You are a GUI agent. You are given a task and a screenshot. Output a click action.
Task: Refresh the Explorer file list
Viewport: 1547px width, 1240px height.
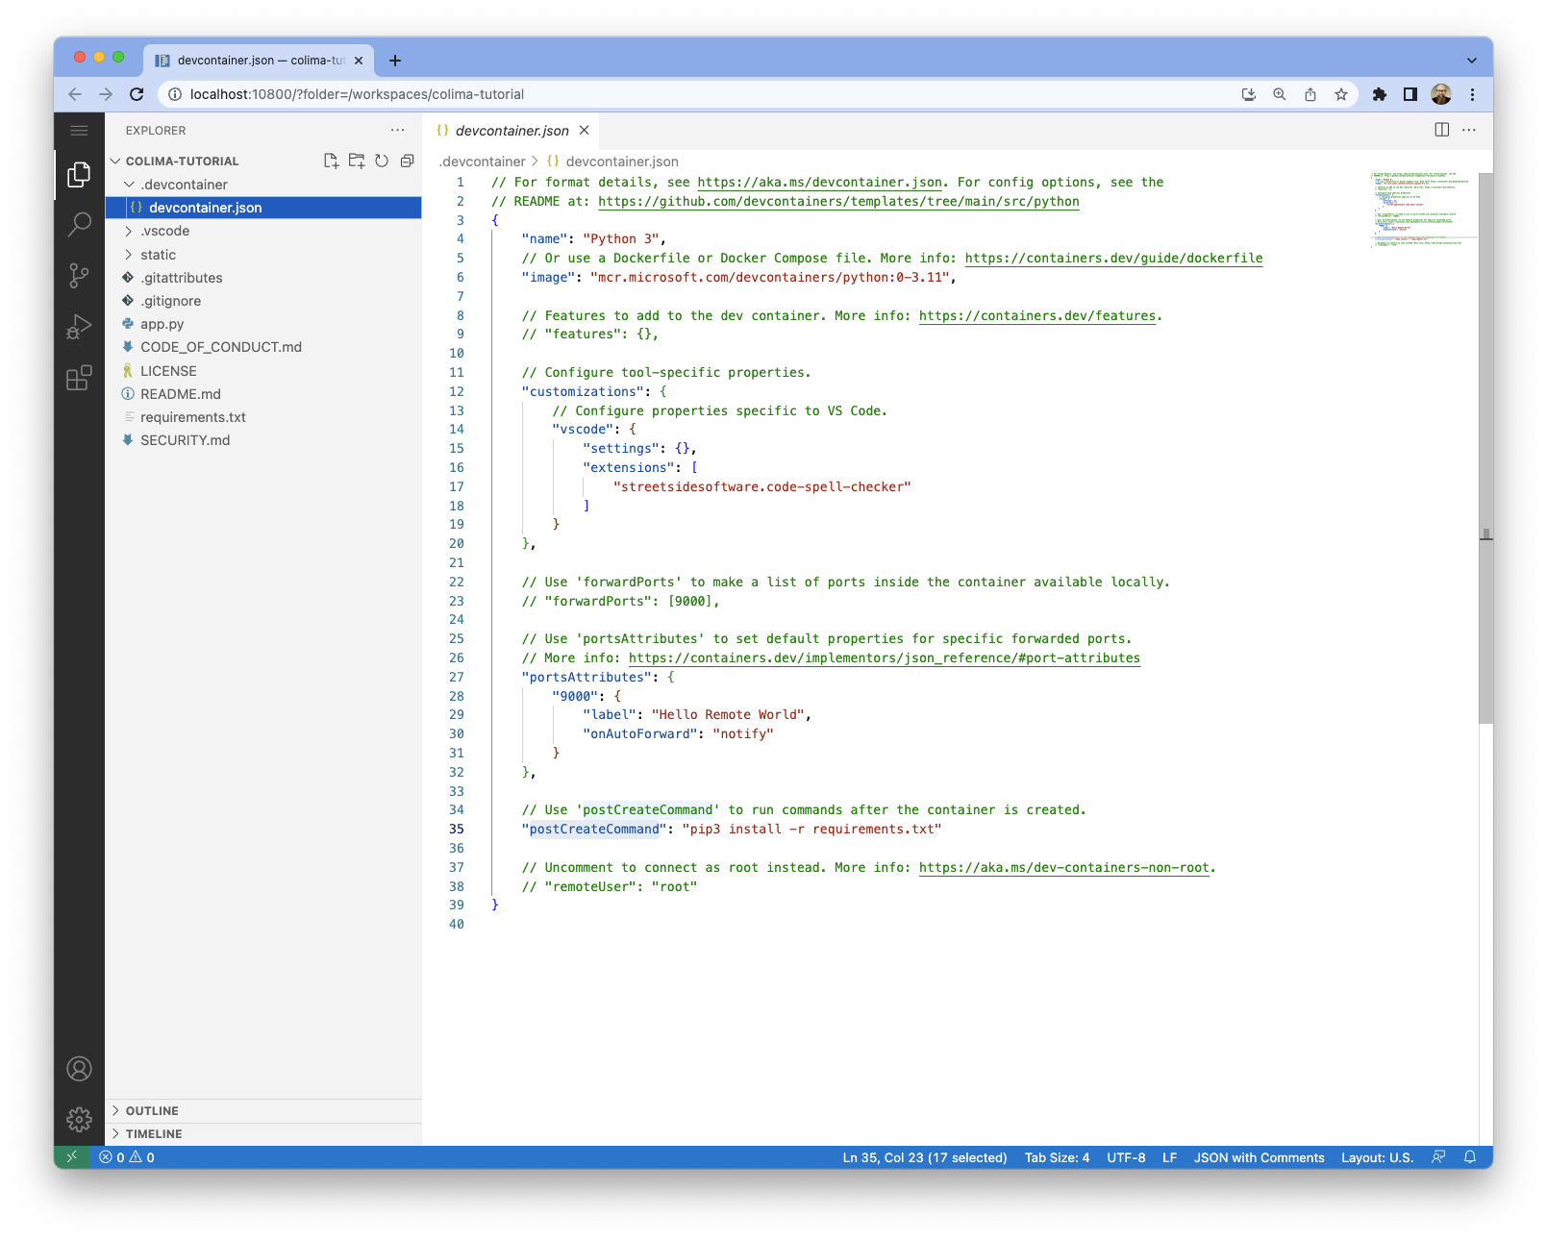click(x=381, y=161)
